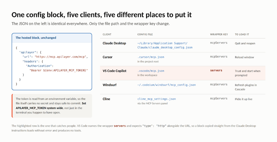Click the Cursor client name
The height and width of the screenshot is (142, 277).
point(108,57)
